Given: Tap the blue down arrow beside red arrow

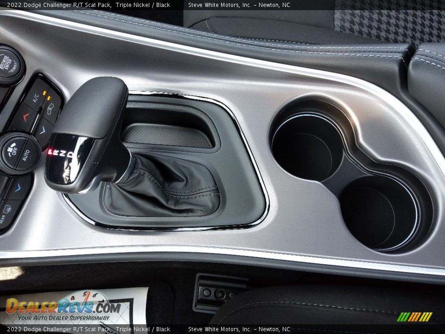Looking at the screenshot, I should point(43,130).
